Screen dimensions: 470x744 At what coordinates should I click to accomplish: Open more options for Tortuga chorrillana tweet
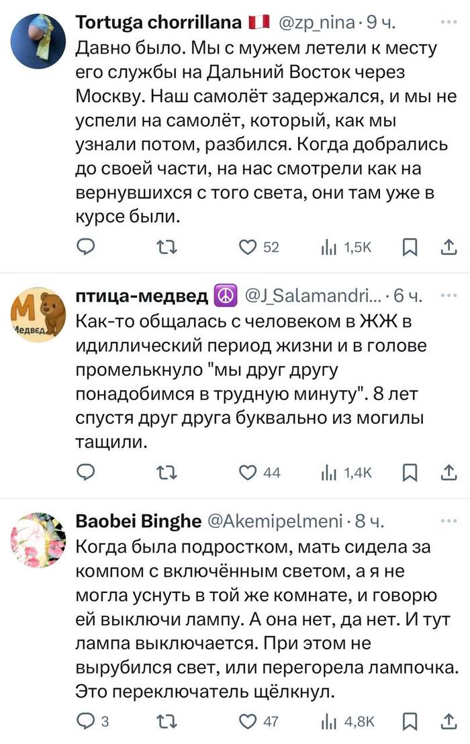tap(447, 22)
